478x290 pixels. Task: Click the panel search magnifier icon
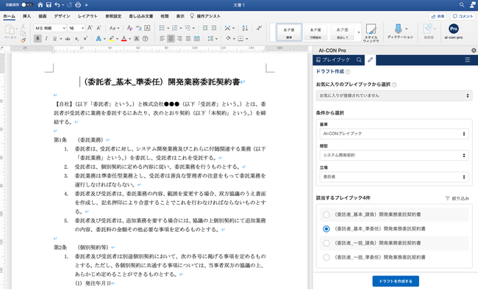click(359, 60)
